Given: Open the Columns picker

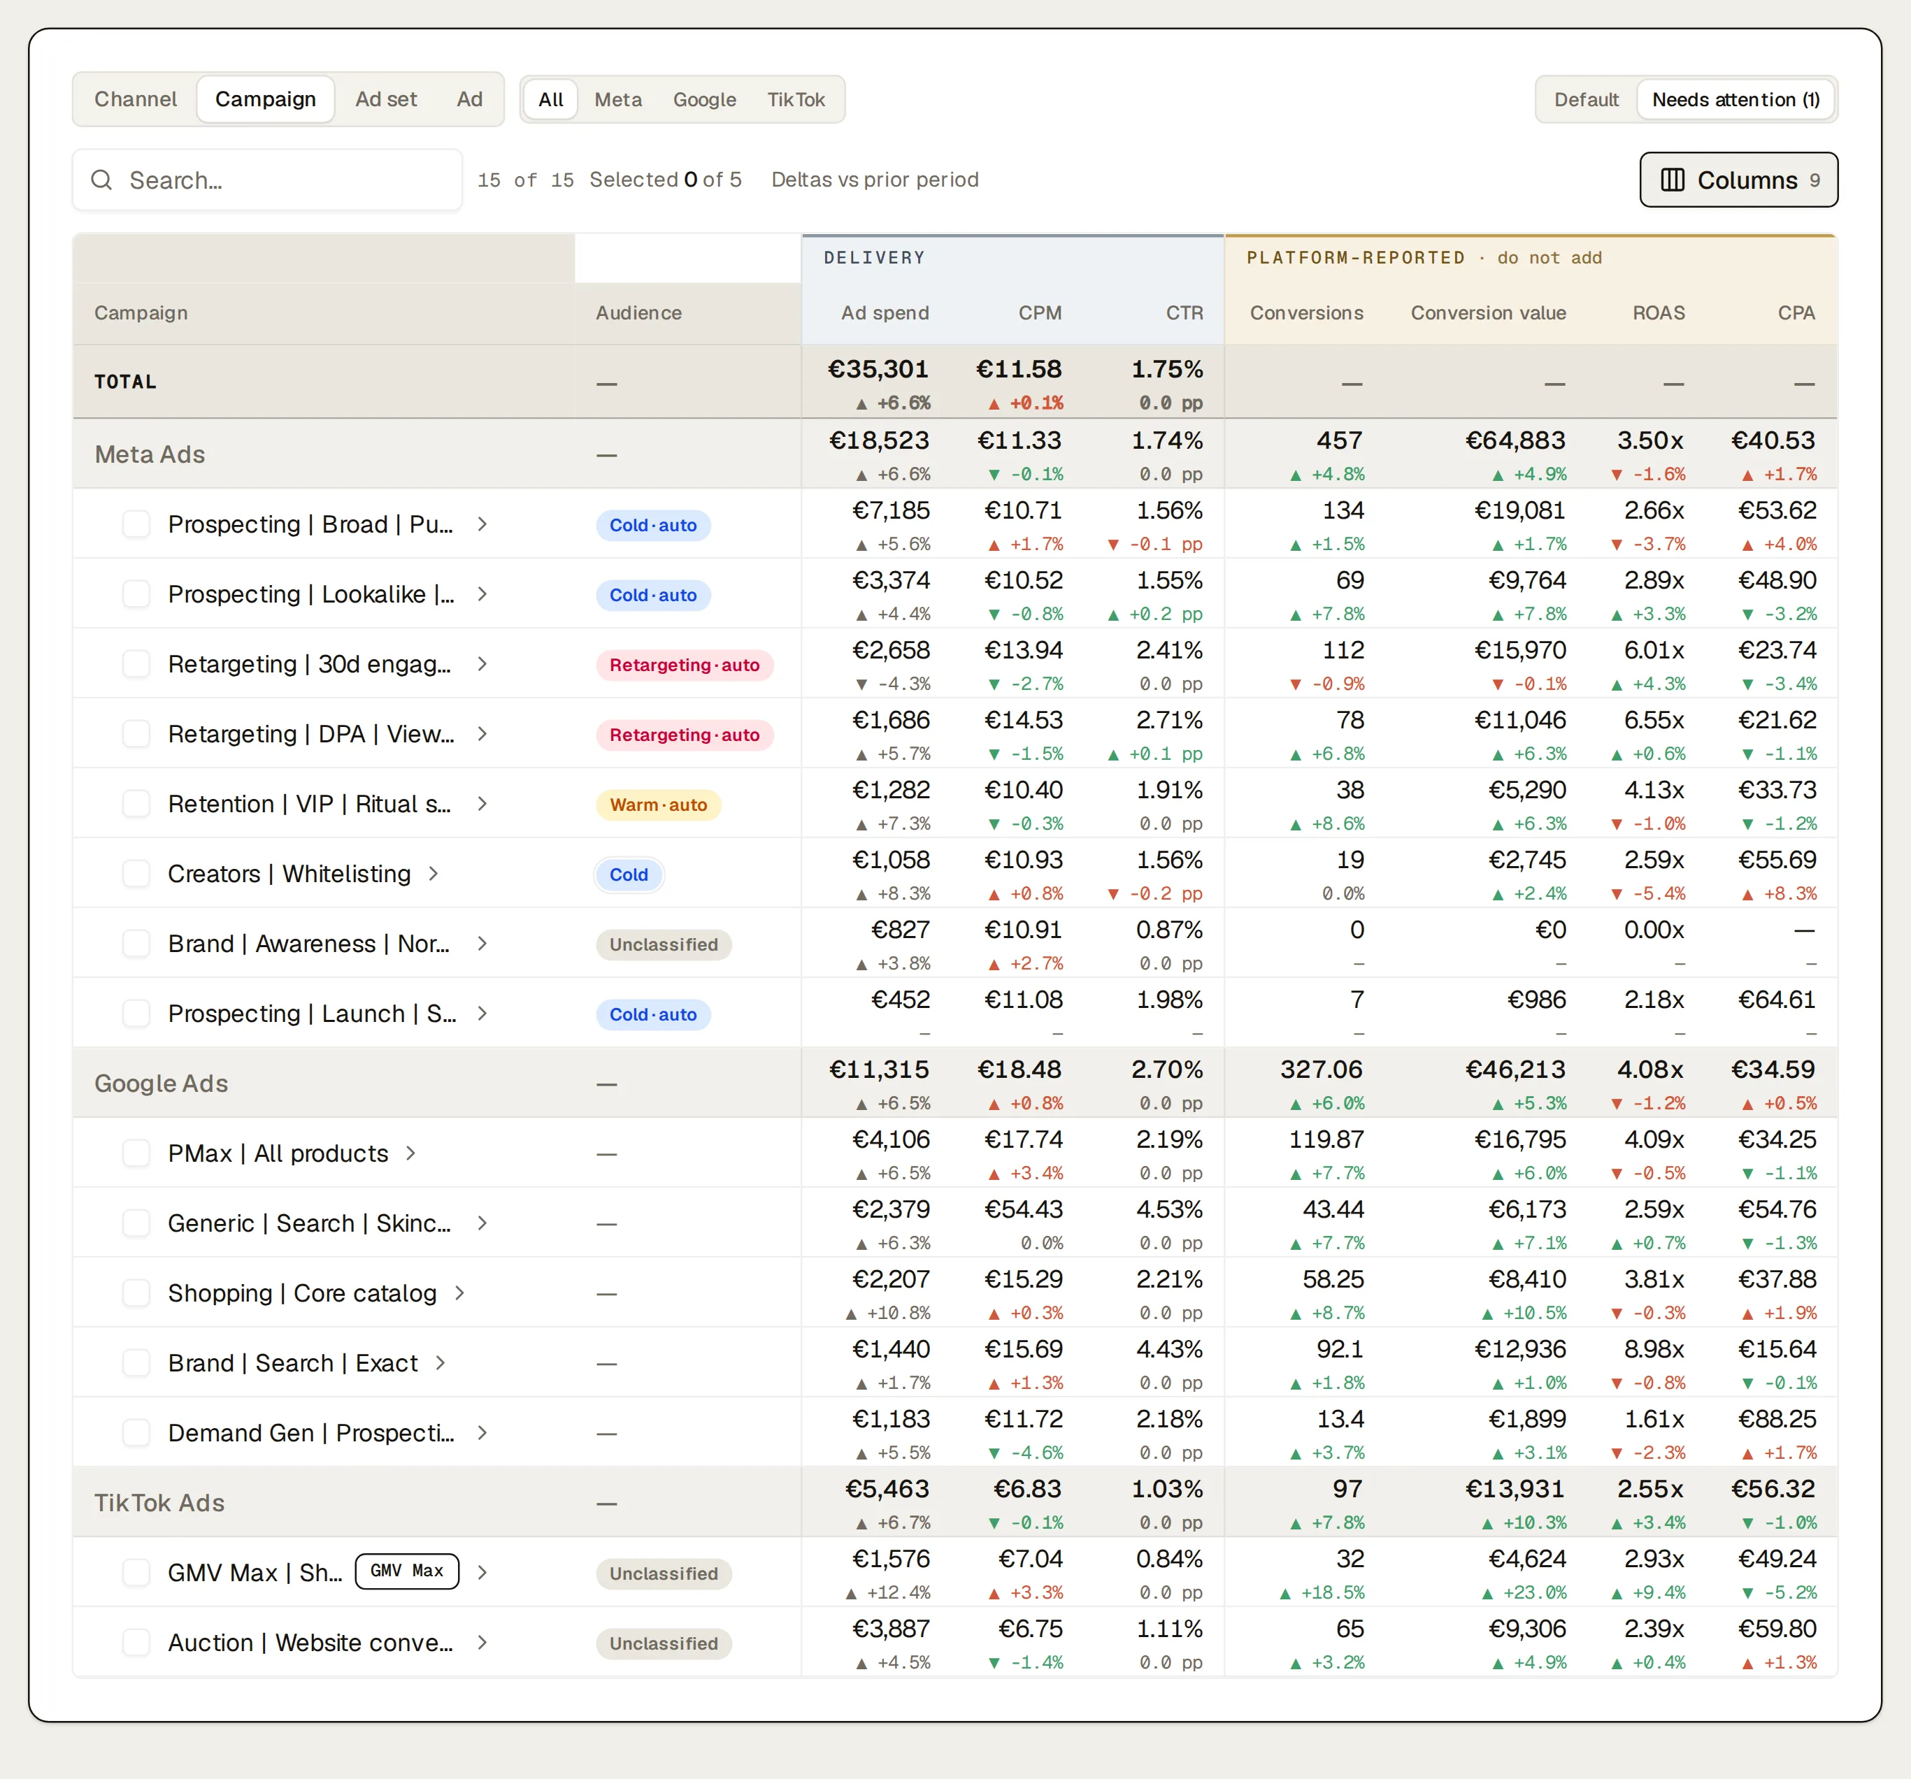Looking at the screenshot, I should pyautogui.click(x=1738, y=180).
